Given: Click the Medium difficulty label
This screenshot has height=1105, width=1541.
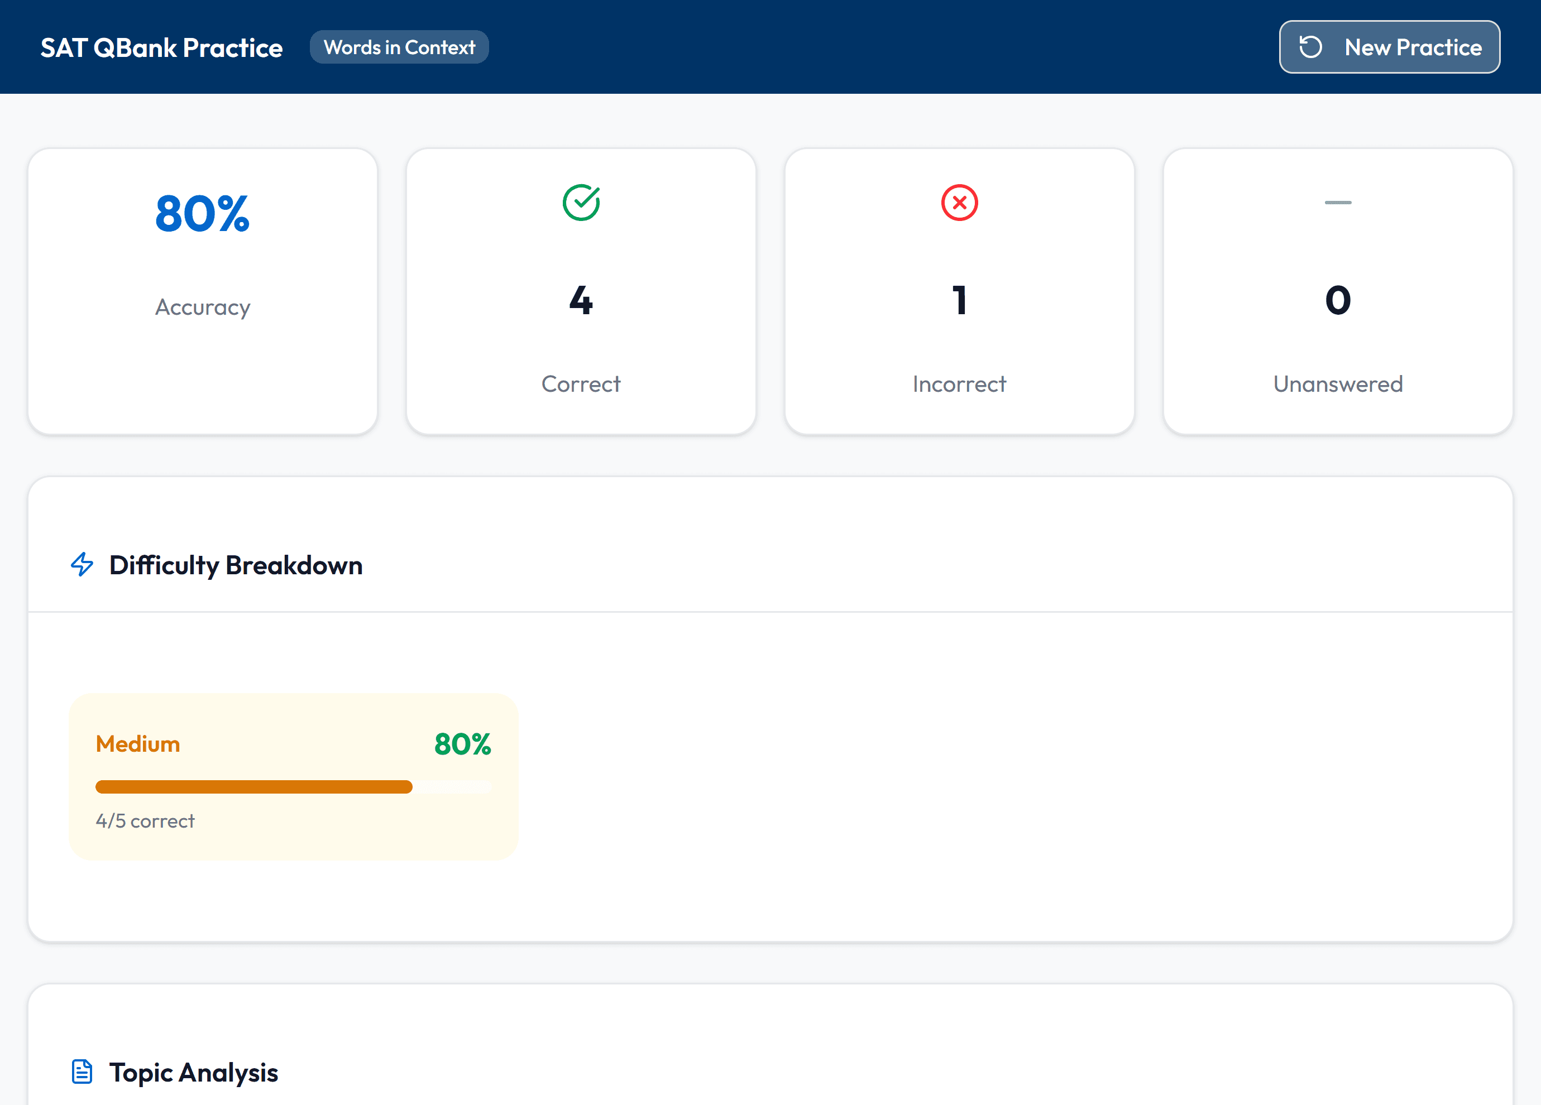Looking at the screenshot, I should pos(138,744).
